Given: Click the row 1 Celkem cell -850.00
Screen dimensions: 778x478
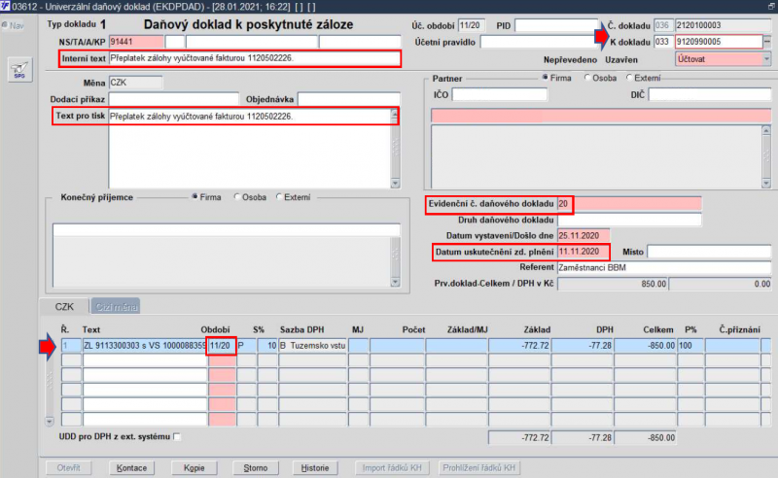Looking at the screenshot, I should (646, 346).
